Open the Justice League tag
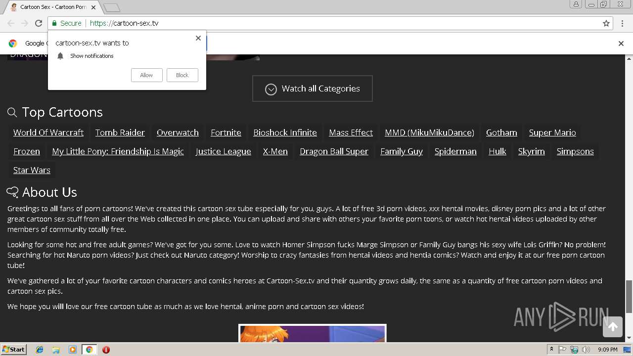The height and width of the screenshot is (356, 633). pos(224,151)
